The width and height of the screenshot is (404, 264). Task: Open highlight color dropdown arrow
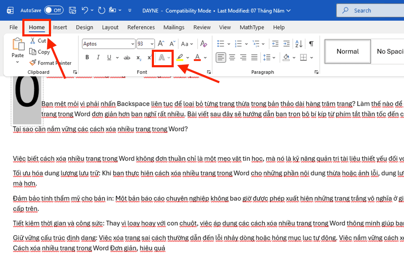[187, 58]
